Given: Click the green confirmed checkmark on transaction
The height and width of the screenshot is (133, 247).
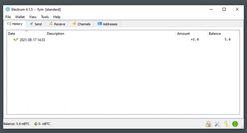Looking at the screenshot, I should (x=16, y=40).
